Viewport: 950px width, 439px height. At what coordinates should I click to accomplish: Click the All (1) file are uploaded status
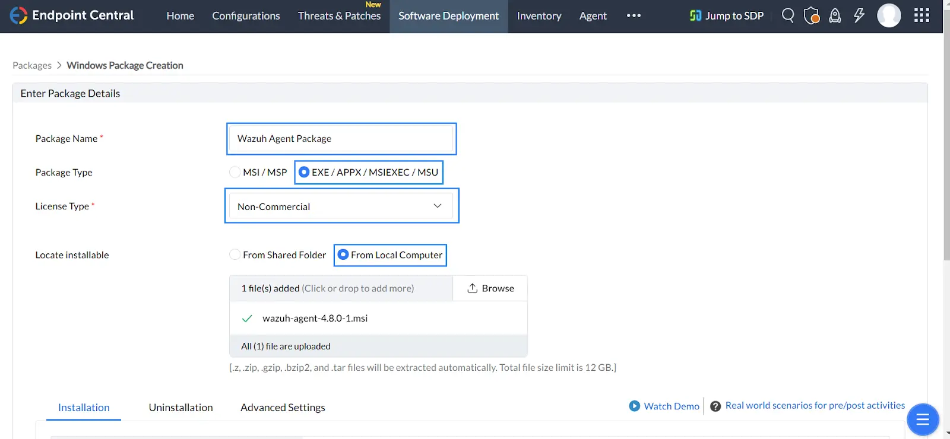(x=286, y=346)
